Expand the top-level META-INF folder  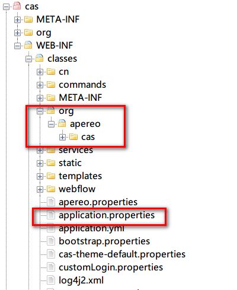[x=17, y=20]
